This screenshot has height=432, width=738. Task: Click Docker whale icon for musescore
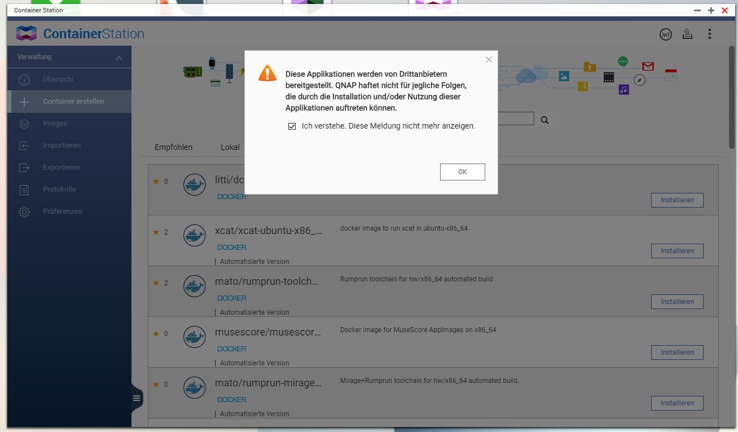point(194,337)
